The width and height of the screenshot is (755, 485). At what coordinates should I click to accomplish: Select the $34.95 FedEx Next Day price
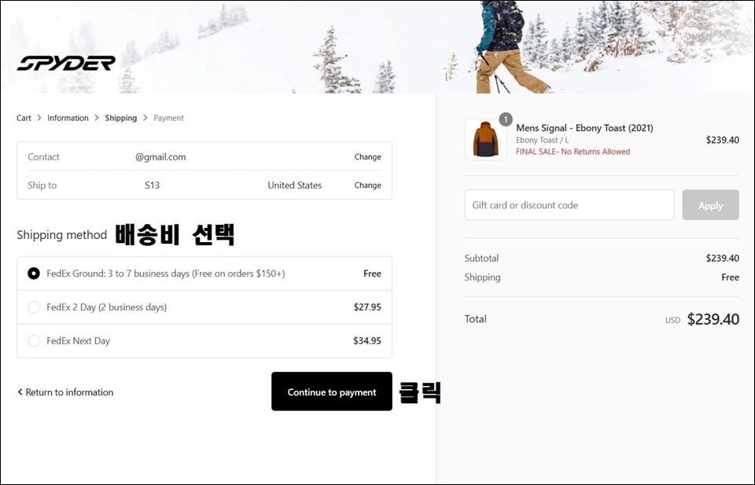pos(367,340)
